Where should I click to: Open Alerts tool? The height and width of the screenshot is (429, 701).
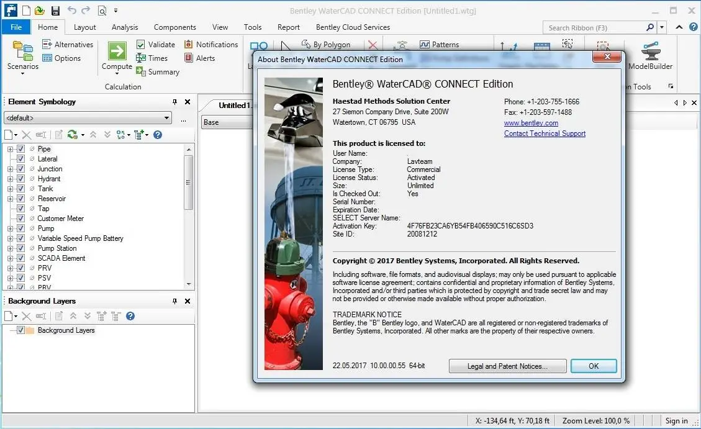199,58
